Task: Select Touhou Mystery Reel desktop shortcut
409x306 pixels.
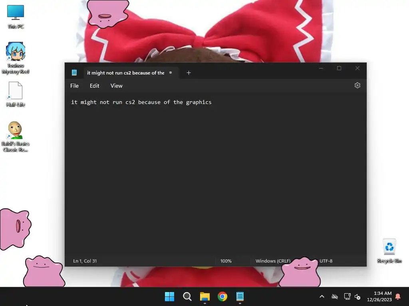Action: 16,58
